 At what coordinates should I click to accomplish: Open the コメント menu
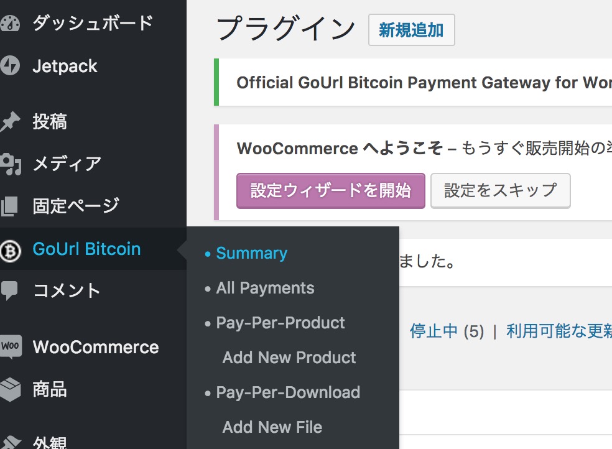(x=67, y=290)
